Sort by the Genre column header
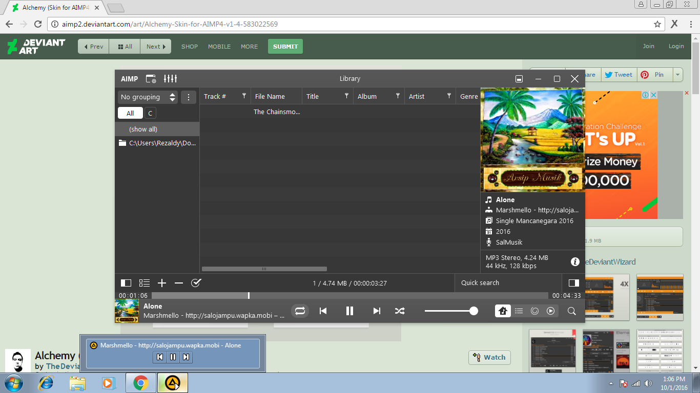 [x=468, y=96]
